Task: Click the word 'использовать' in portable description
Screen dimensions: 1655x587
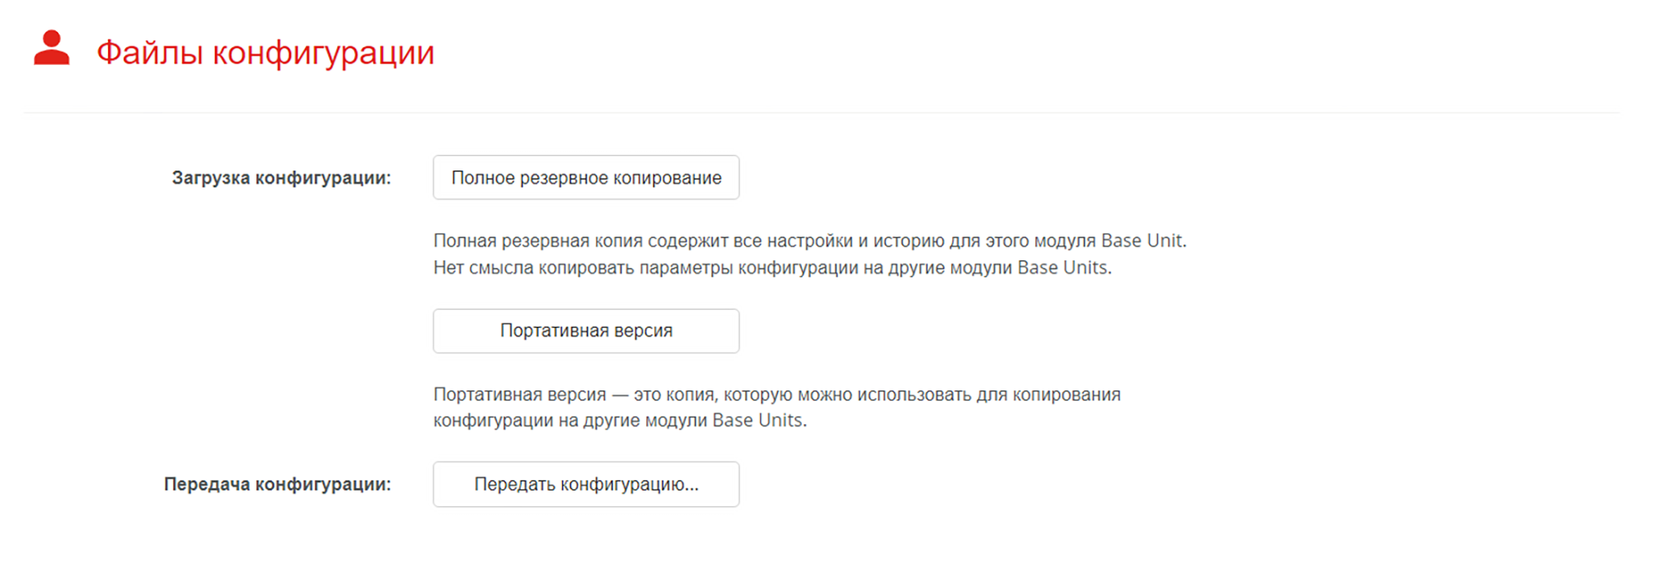Action: [x=914, y=394]
